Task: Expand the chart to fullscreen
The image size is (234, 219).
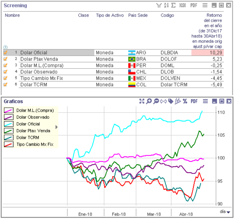Action: [142, 101]
